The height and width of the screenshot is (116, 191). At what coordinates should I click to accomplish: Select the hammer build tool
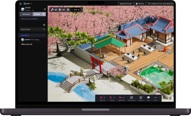[x=52, y=10]
